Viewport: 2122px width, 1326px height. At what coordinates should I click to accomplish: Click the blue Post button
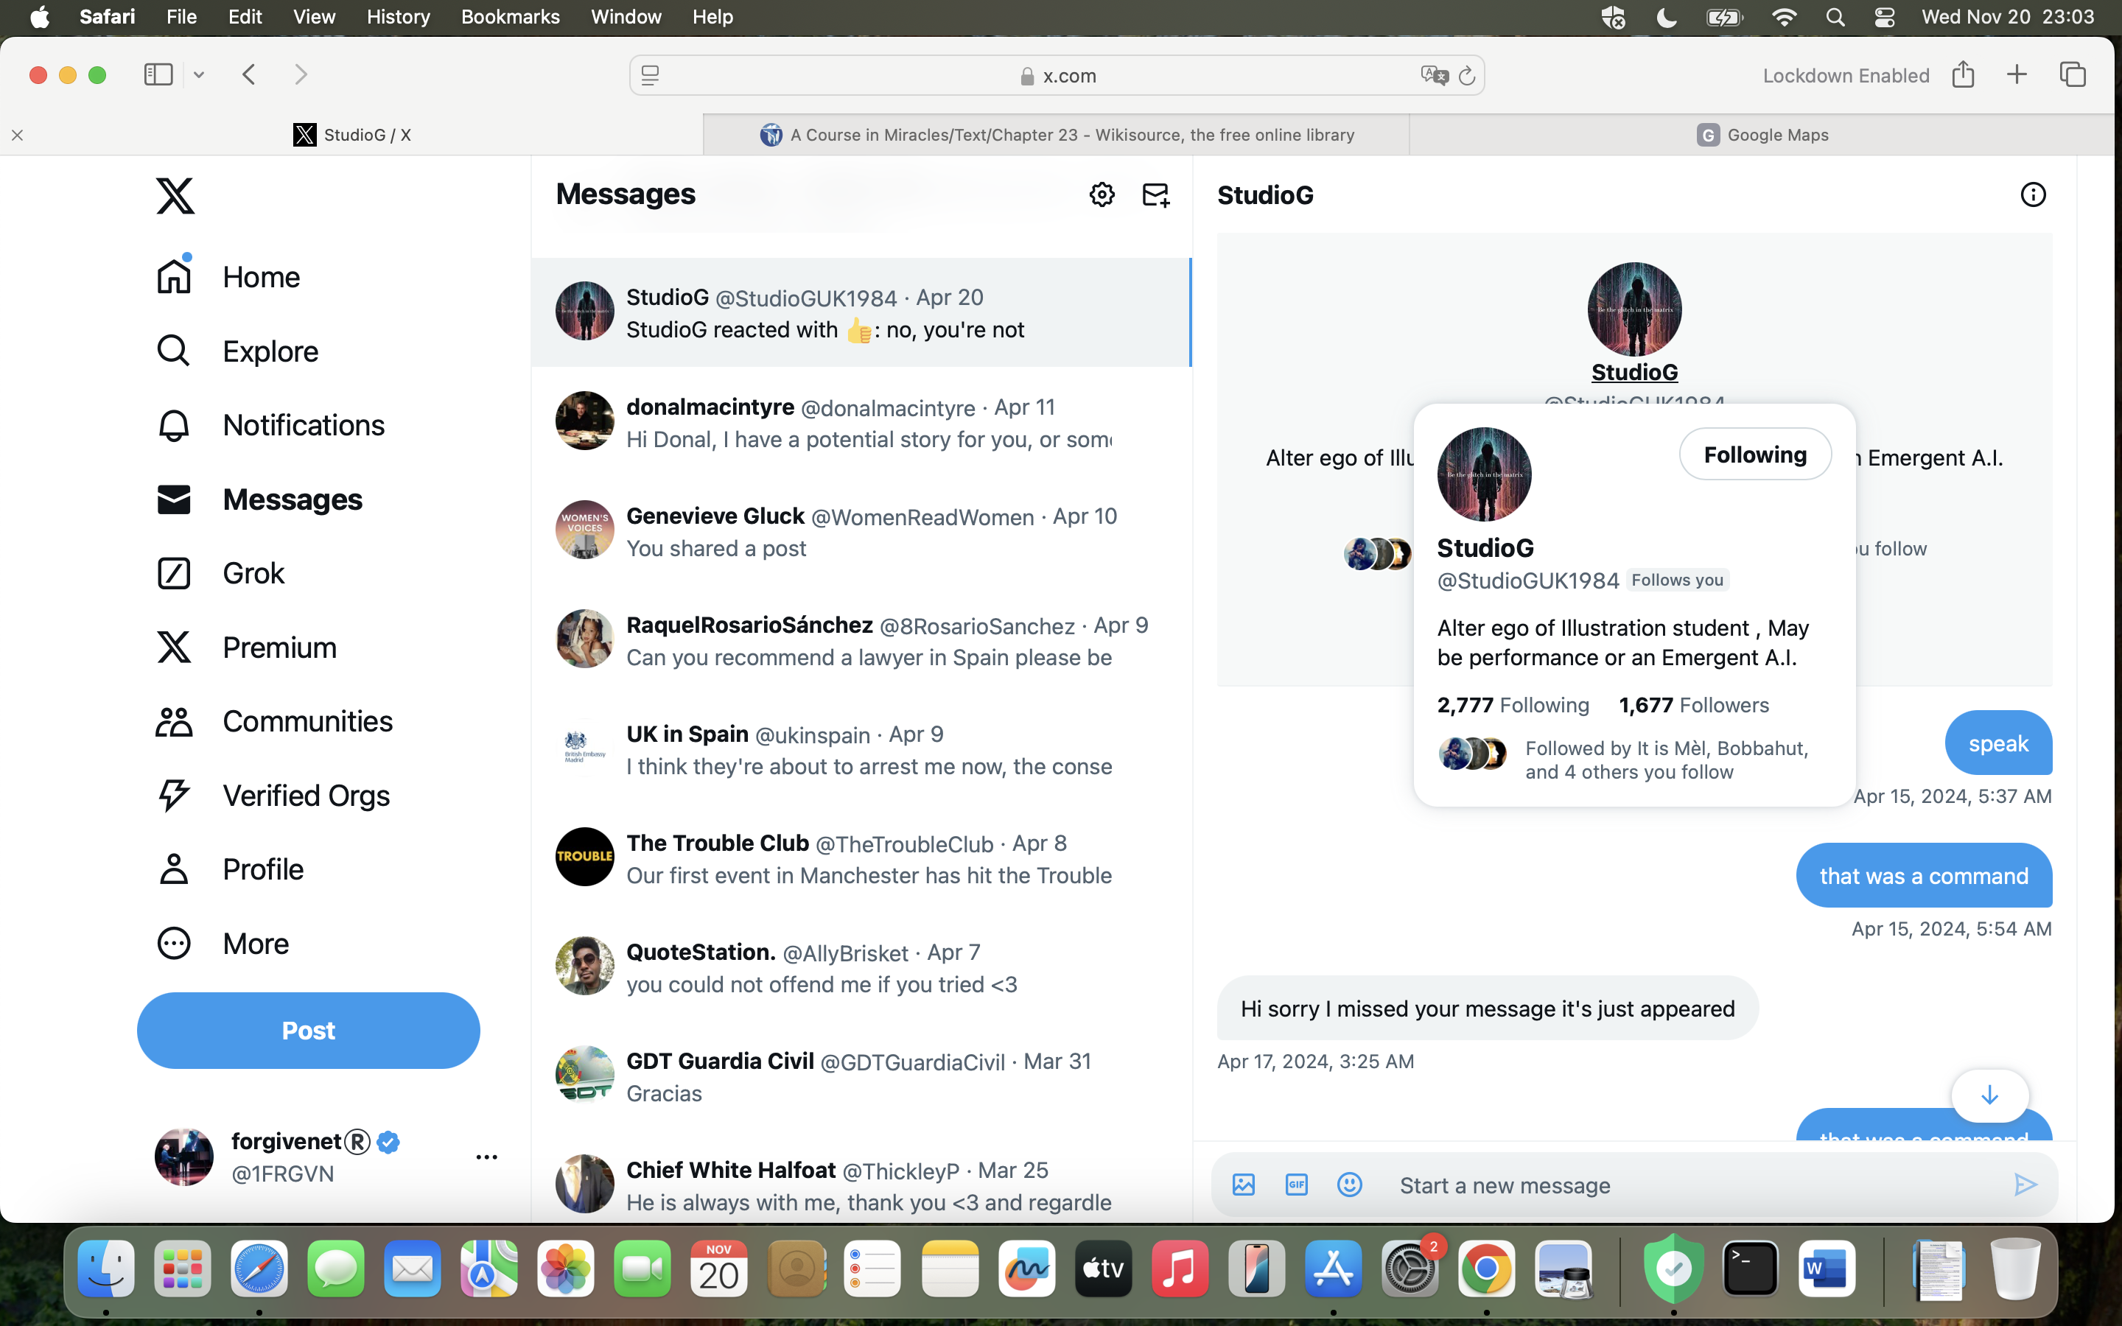pyautogui.click(x=309, y=1031)
